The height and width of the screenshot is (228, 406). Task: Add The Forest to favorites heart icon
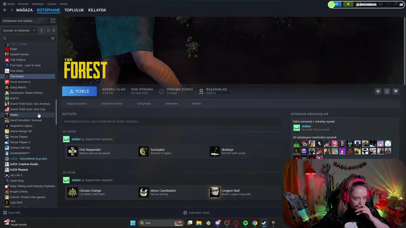click(396, 91)
